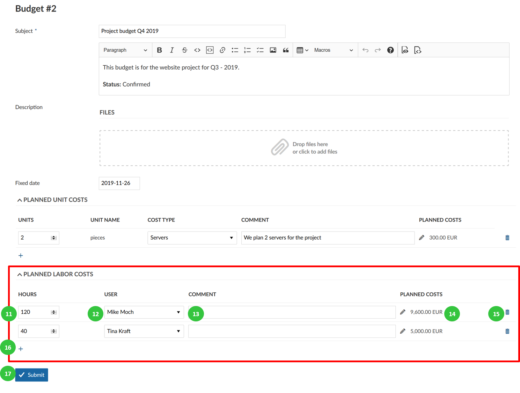Add a new labor cost row

(21, 349)
